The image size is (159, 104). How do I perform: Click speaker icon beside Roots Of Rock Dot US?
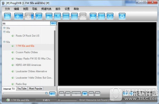click(13, 36)
